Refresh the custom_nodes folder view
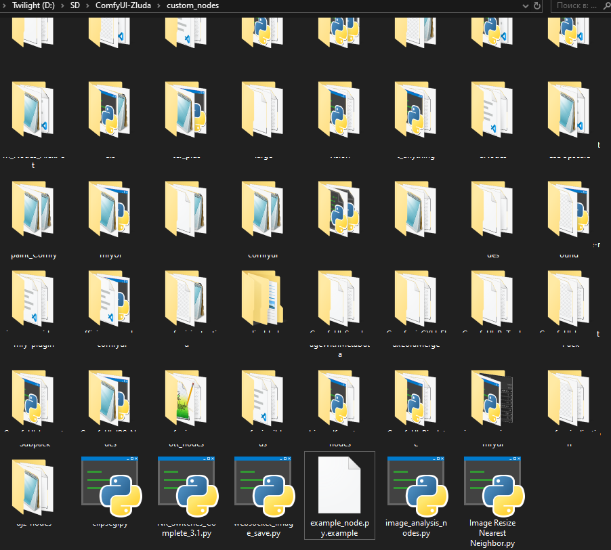 click(x=537, y=6)
